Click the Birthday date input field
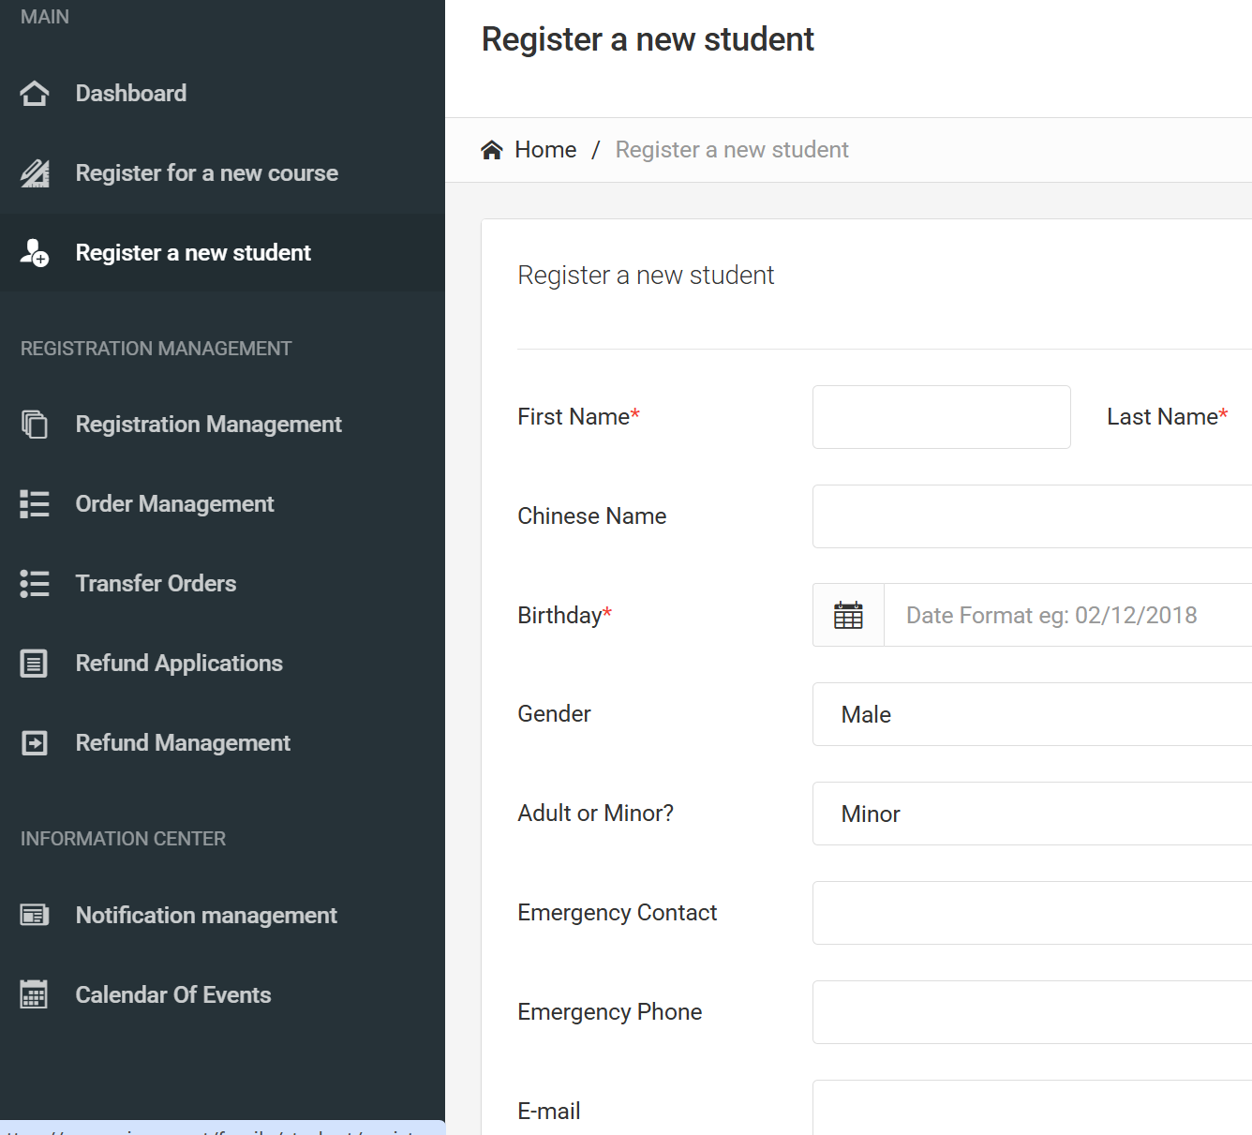The width and height of the screenshot is (1252, 1135). (1066, 616)
